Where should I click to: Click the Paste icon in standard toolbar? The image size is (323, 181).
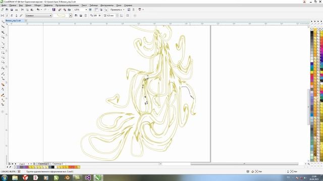32,10
